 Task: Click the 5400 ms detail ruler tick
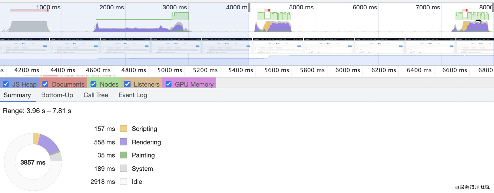(x=241, y=70)
